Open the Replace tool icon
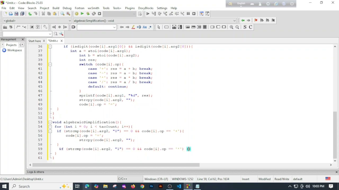Image resolution: width=339 pixels, height=190 pixels. pyautogui.click(x=68, y=14)
